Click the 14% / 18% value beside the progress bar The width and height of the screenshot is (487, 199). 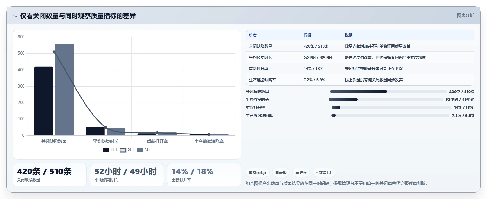464,108
